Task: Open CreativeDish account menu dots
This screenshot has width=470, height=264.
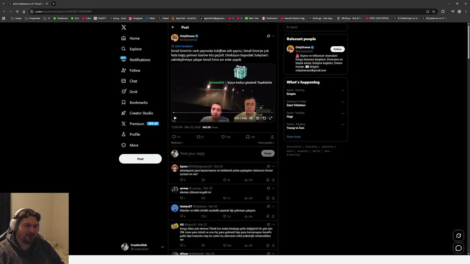Action: (x=162, y=247)
